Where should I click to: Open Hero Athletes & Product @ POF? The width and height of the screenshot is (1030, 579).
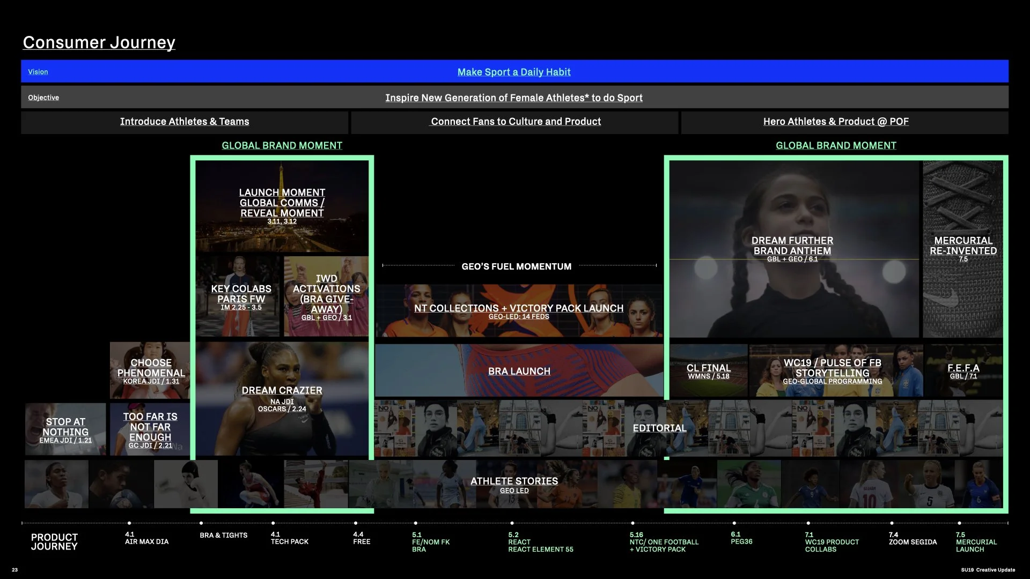(x=835, y=122)
